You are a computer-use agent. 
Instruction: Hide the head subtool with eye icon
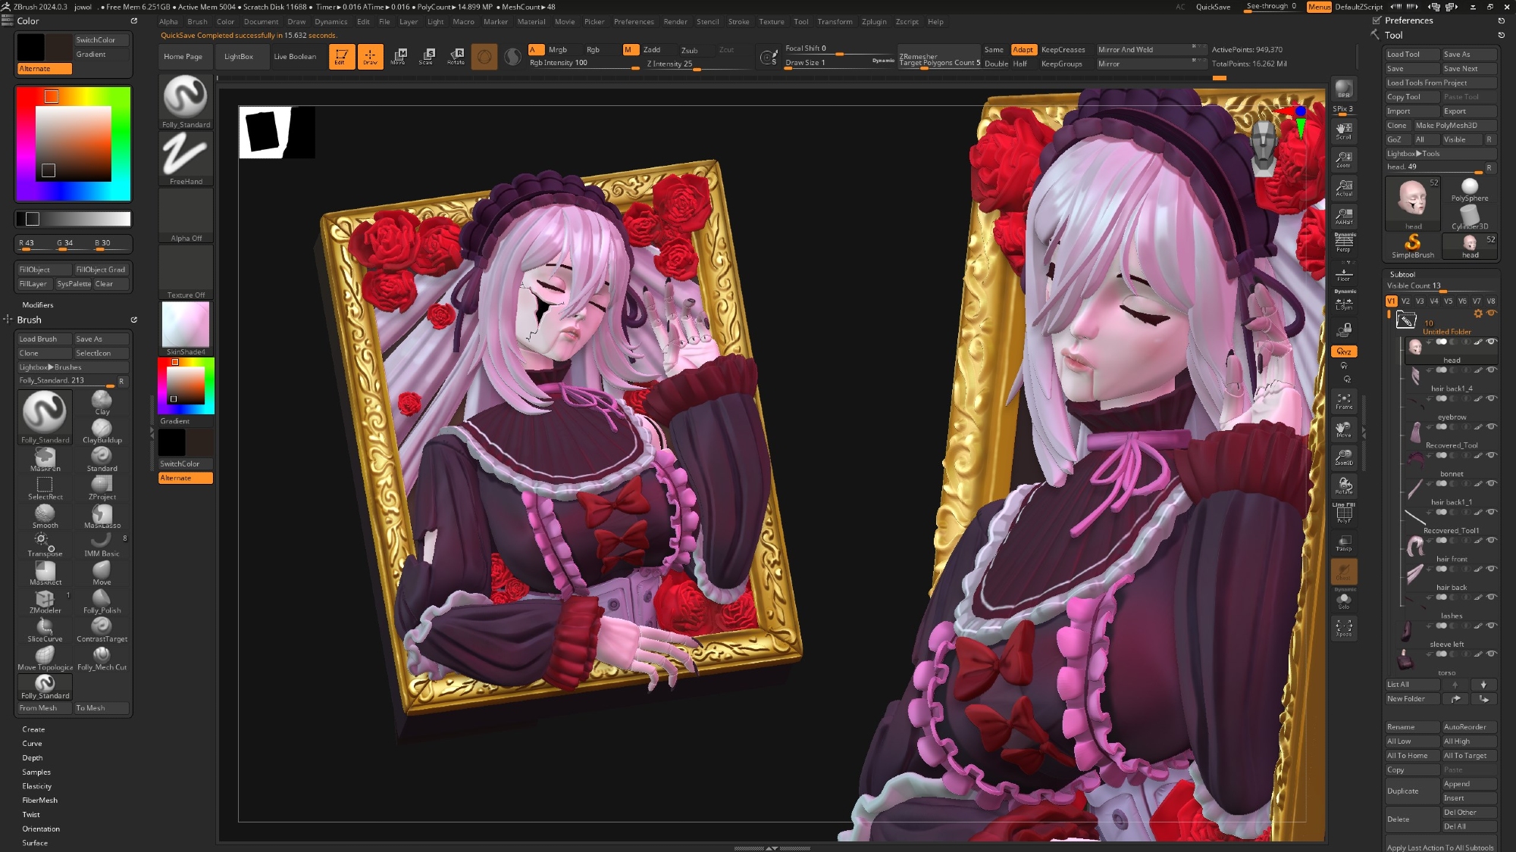(1491, 342)
